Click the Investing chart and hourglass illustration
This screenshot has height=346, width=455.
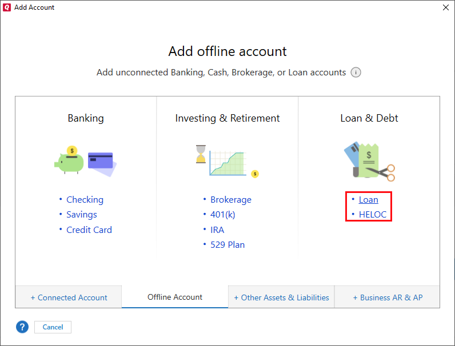point(227,160)
